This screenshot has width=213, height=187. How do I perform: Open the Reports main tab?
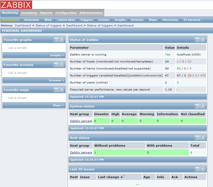pos(46,13)
